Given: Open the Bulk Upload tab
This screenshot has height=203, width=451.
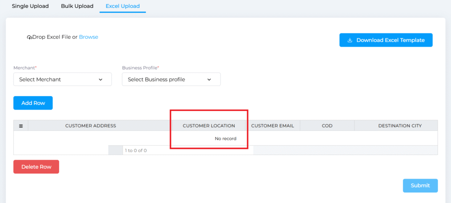Looking at the screenshot, I should point(77,6).
